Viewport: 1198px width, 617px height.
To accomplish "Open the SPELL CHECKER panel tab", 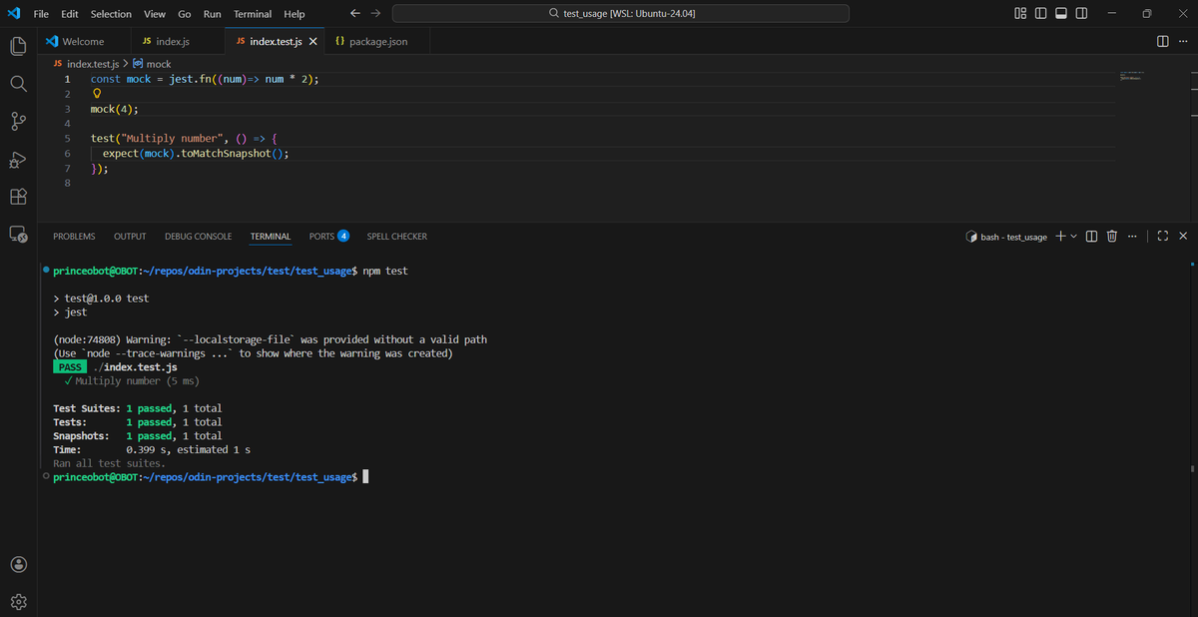I will pos(397,237).
